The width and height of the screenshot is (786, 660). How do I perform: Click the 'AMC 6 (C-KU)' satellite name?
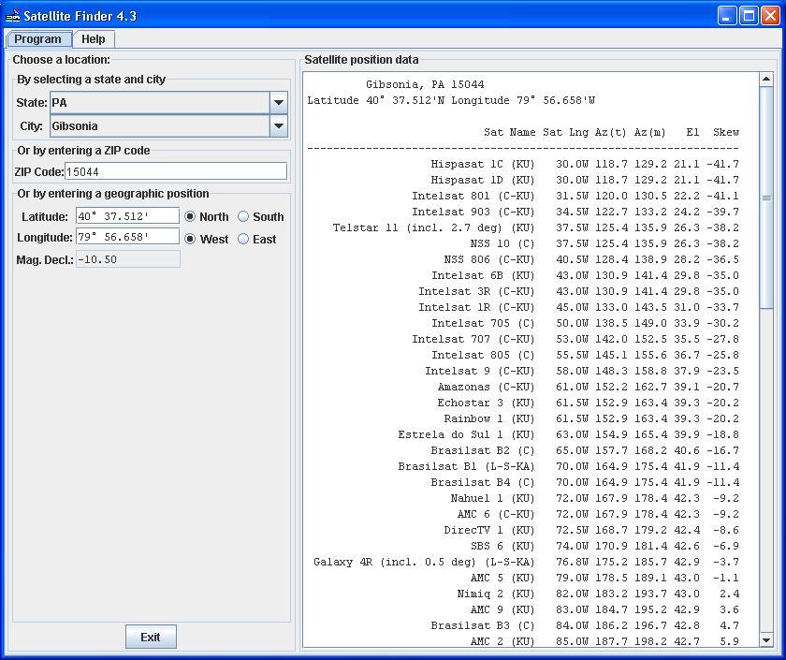496,515
